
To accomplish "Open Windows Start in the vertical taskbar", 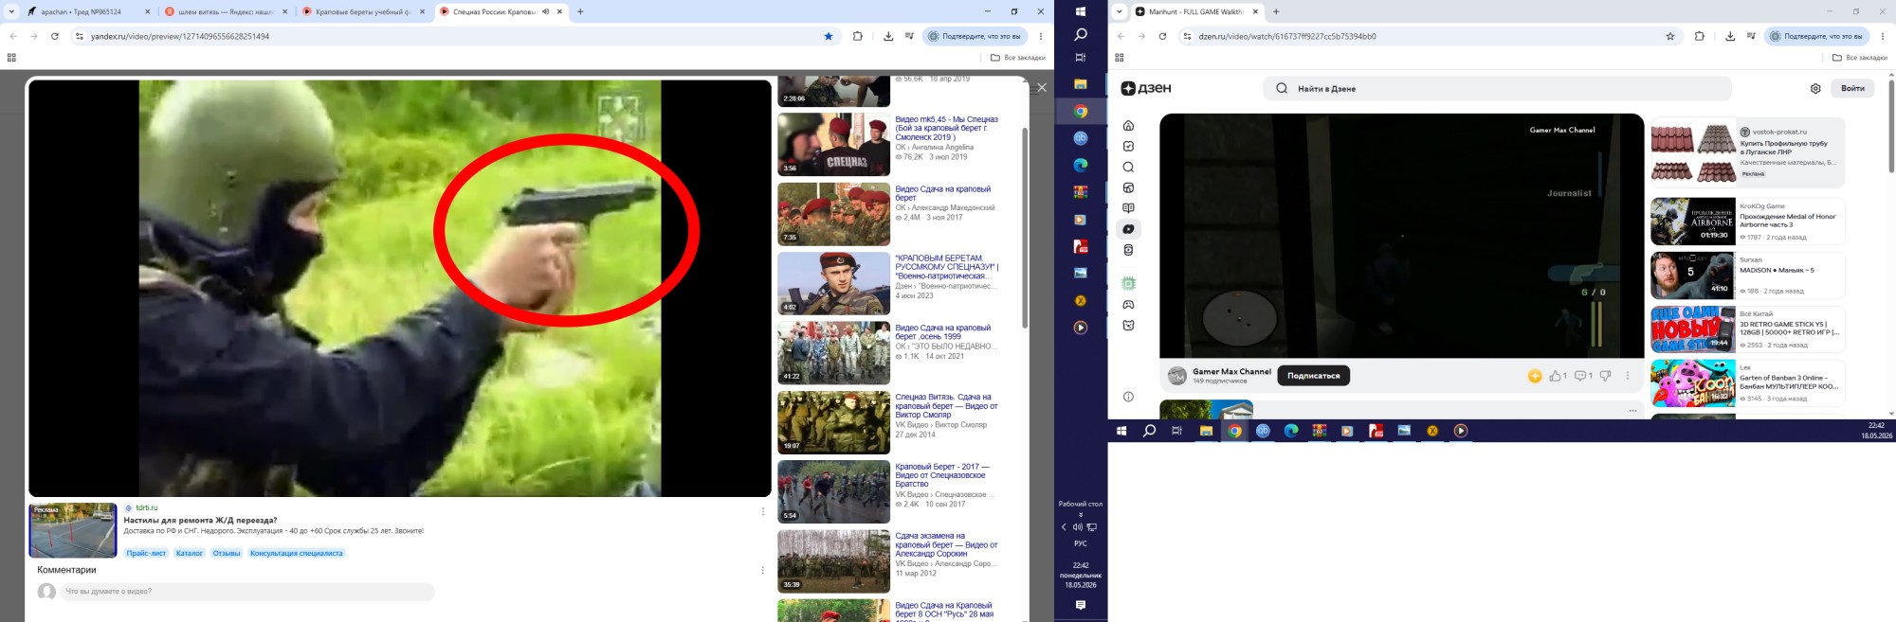I will pyautogui.click(x=1081, y=11).
